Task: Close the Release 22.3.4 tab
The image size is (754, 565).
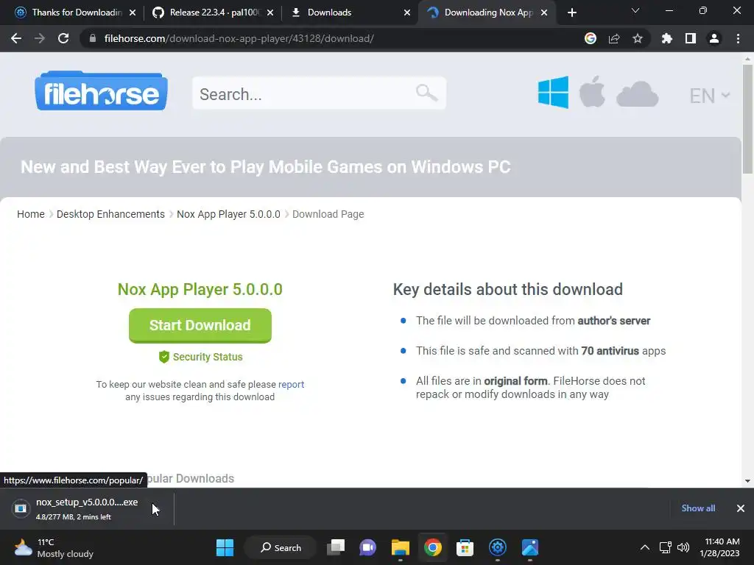Action: pos(270,13)
